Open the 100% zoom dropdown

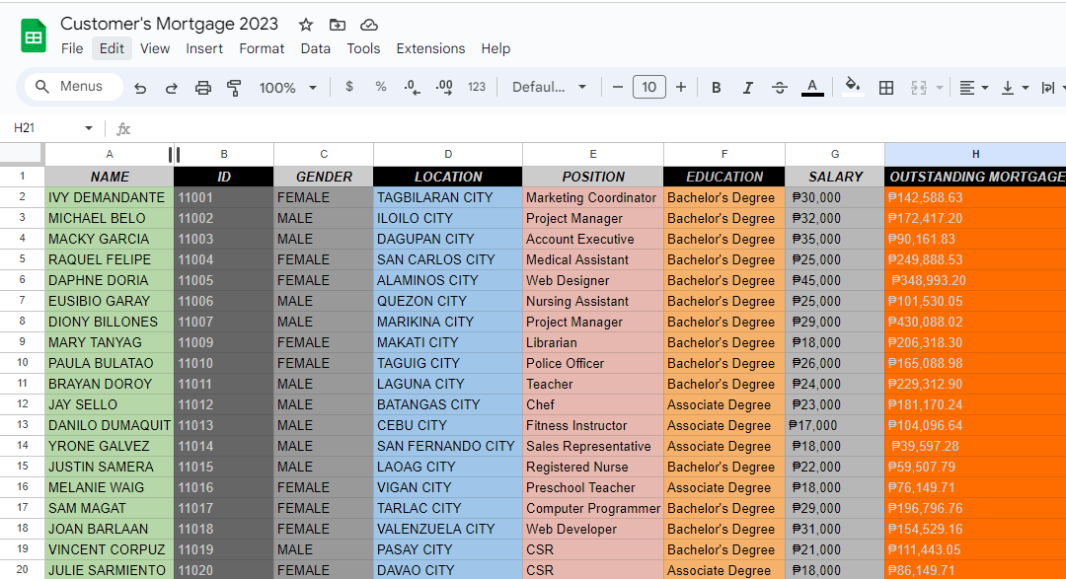pyautogui.click(x=287, y=88)
